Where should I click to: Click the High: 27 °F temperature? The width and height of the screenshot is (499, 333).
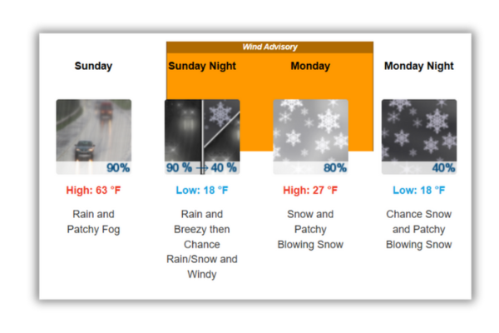click(310, 191)
